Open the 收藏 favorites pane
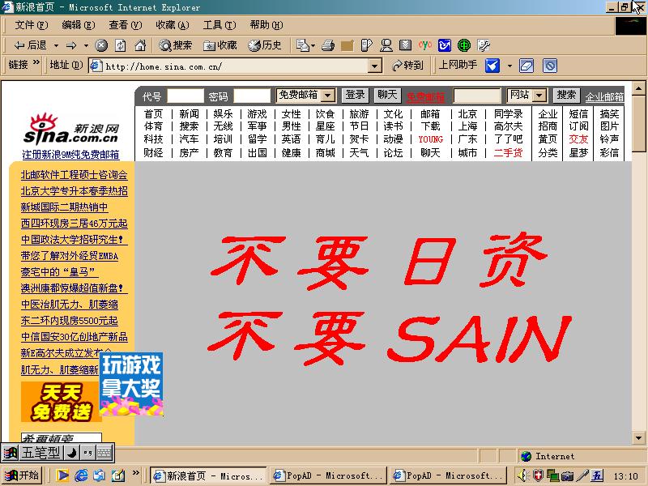 pyautogui.click(x=220, y=45)
